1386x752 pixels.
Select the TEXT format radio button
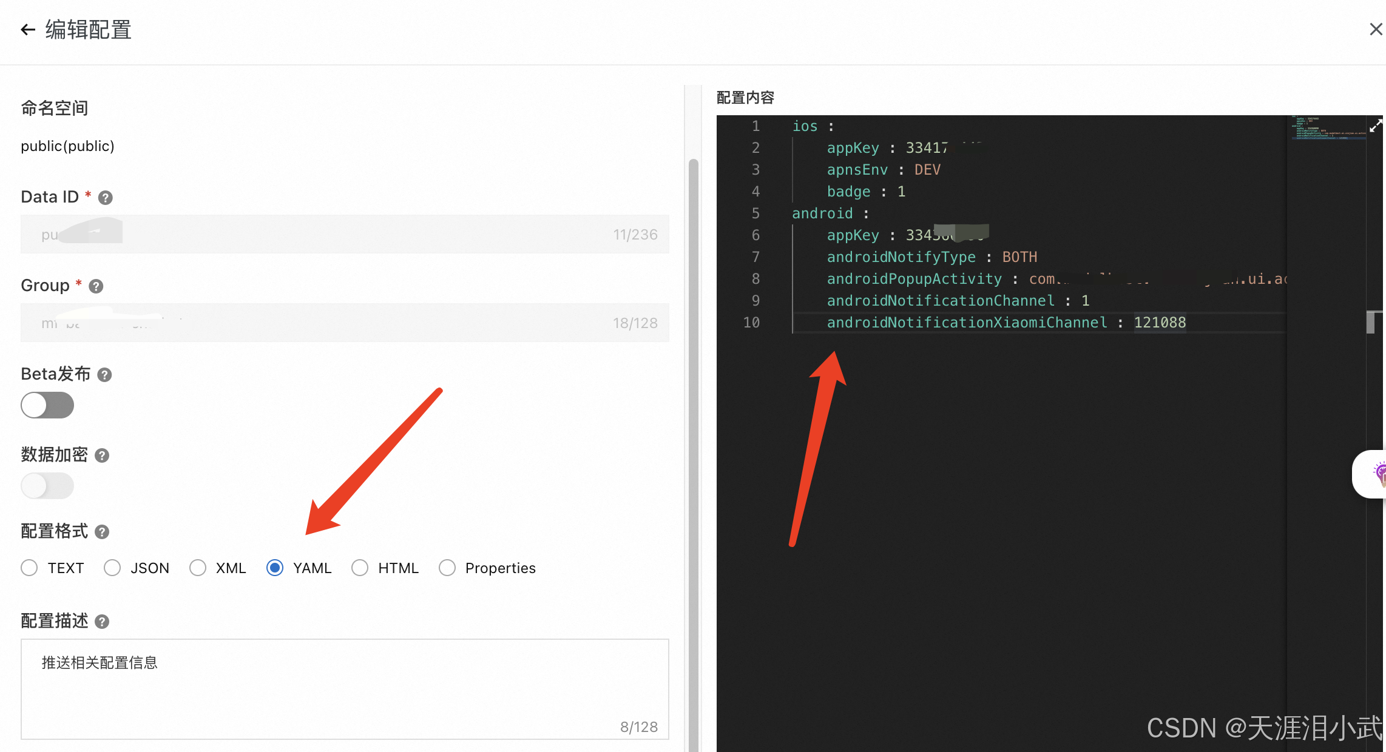pyautogui.click(x=29, y=568)
